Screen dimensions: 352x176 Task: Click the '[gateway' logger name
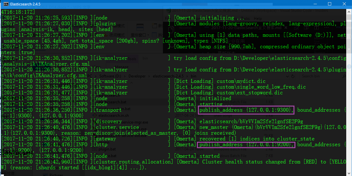click(105, 139)
